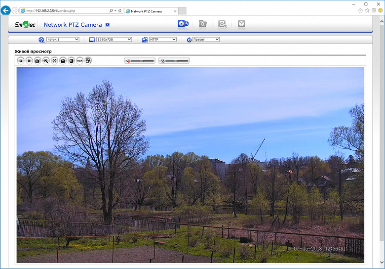
Task: Click the browser address bar URL
Action: [x=51, y=11]
